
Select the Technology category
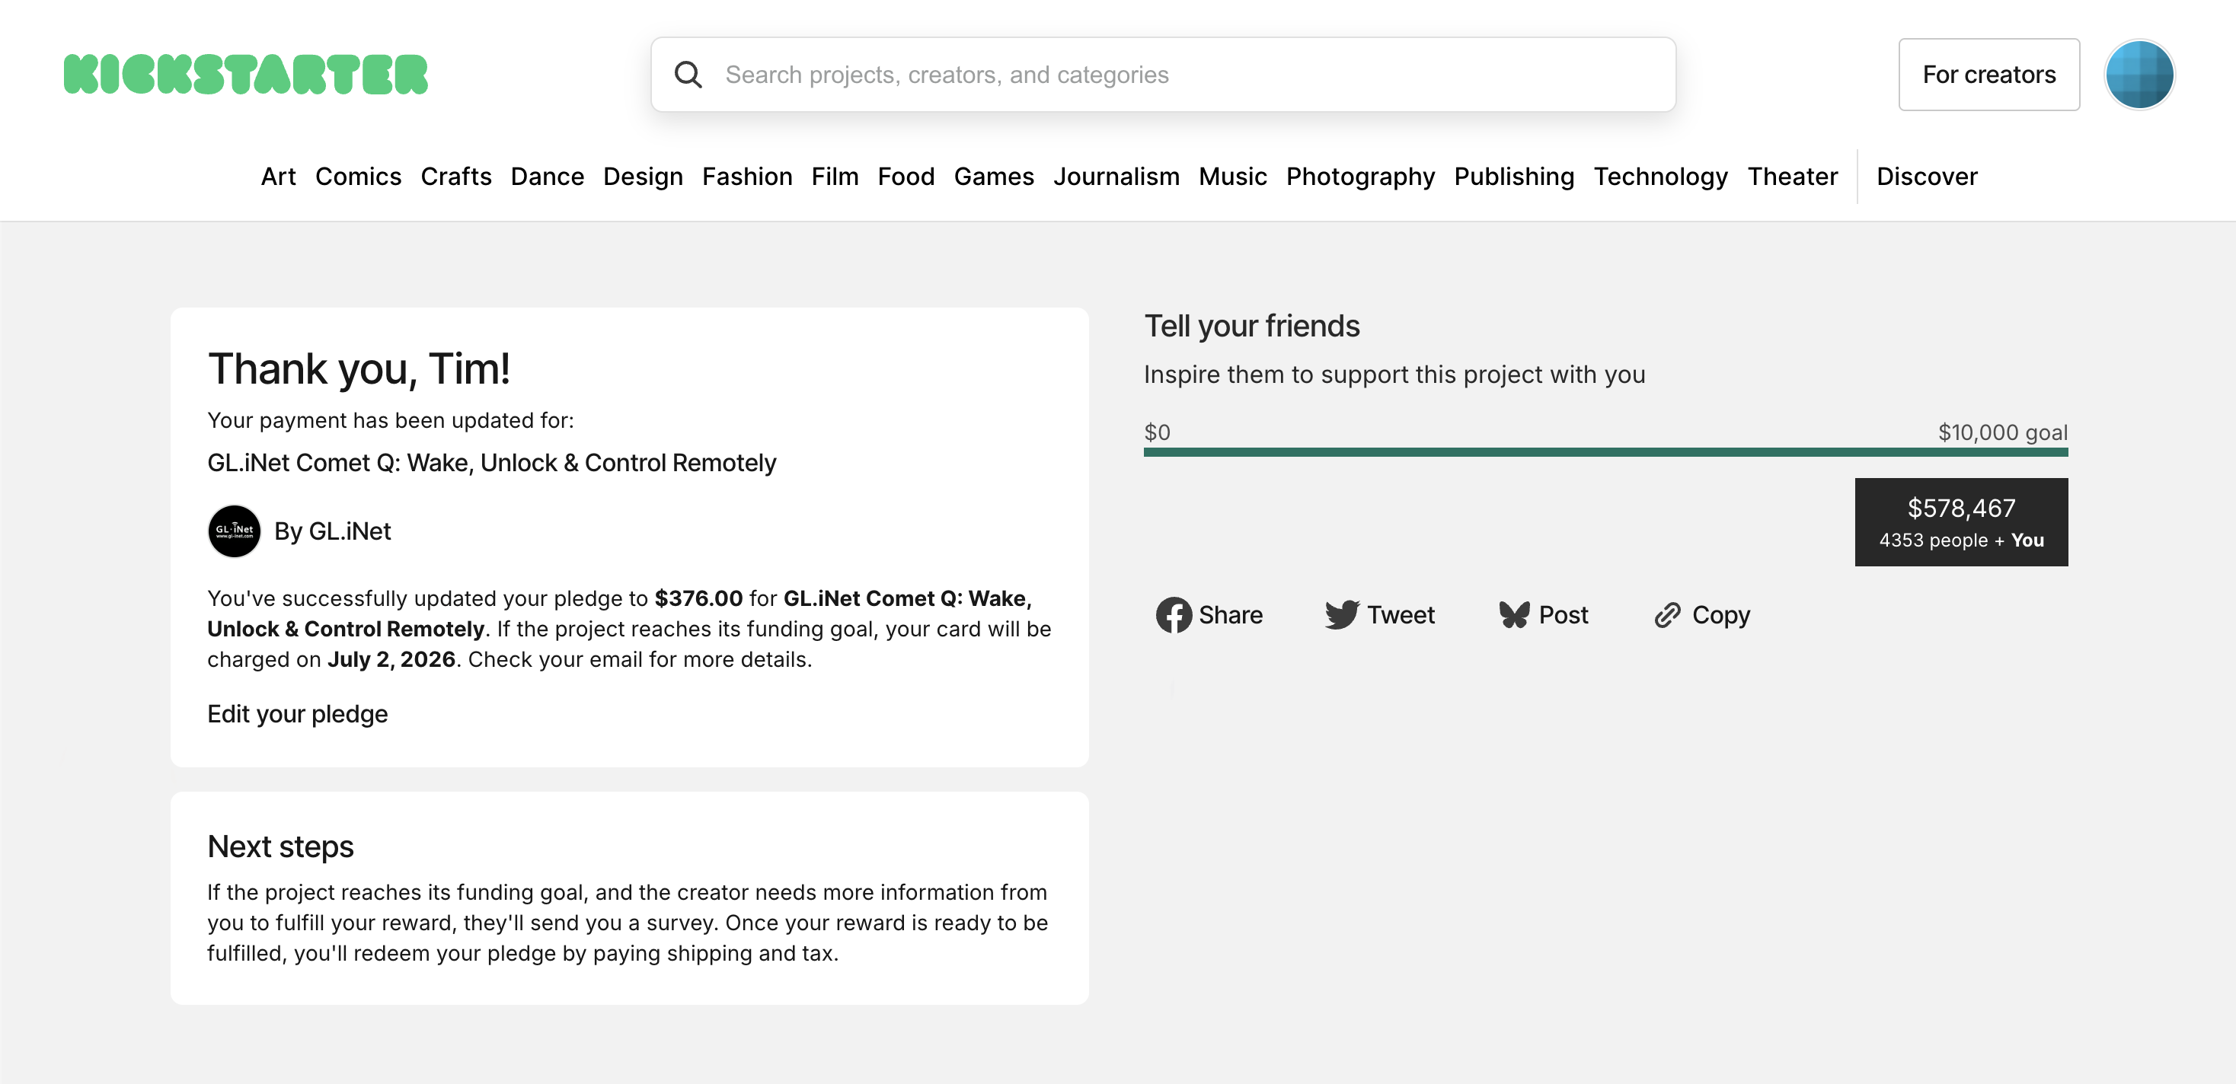[1660, 177]
